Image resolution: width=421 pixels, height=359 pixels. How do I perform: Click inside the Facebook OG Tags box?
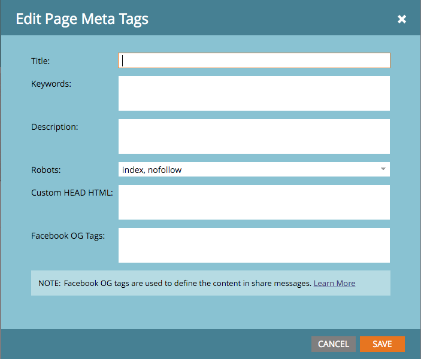[x=254, y=245]
